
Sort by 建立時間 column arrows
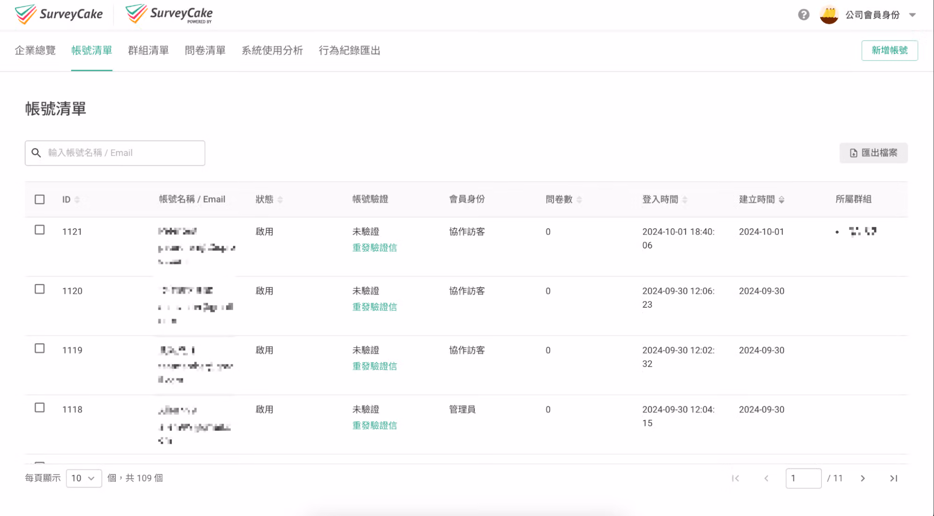click(x=781, y=199)
